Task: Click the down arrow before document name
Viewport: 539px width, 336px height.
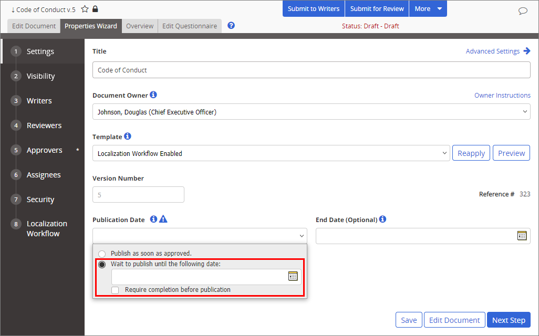Action: point(13,10)
